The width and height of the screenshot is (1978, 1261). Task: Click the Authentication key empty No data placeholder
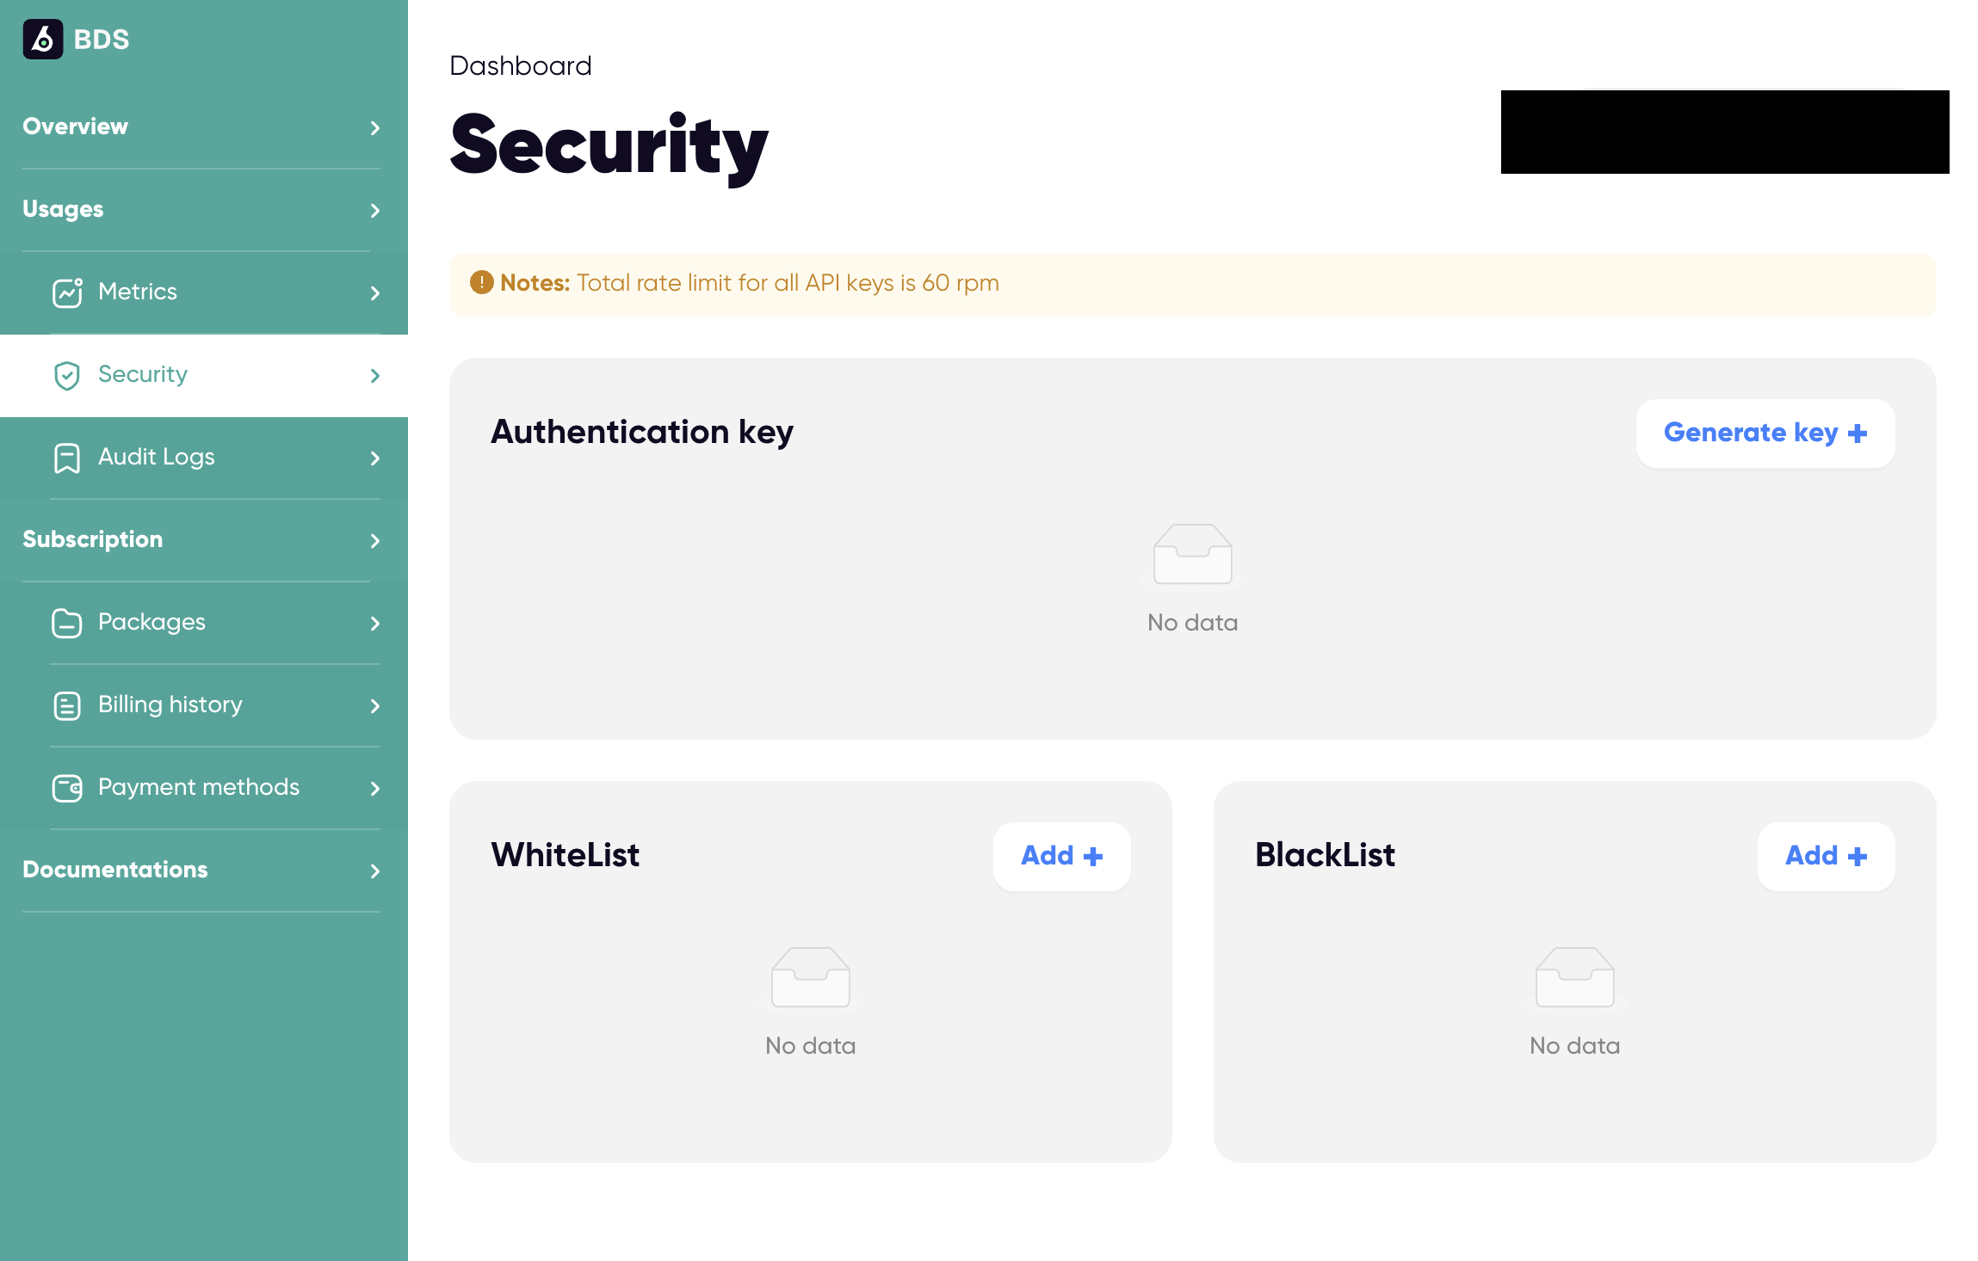pos(1192,579)
